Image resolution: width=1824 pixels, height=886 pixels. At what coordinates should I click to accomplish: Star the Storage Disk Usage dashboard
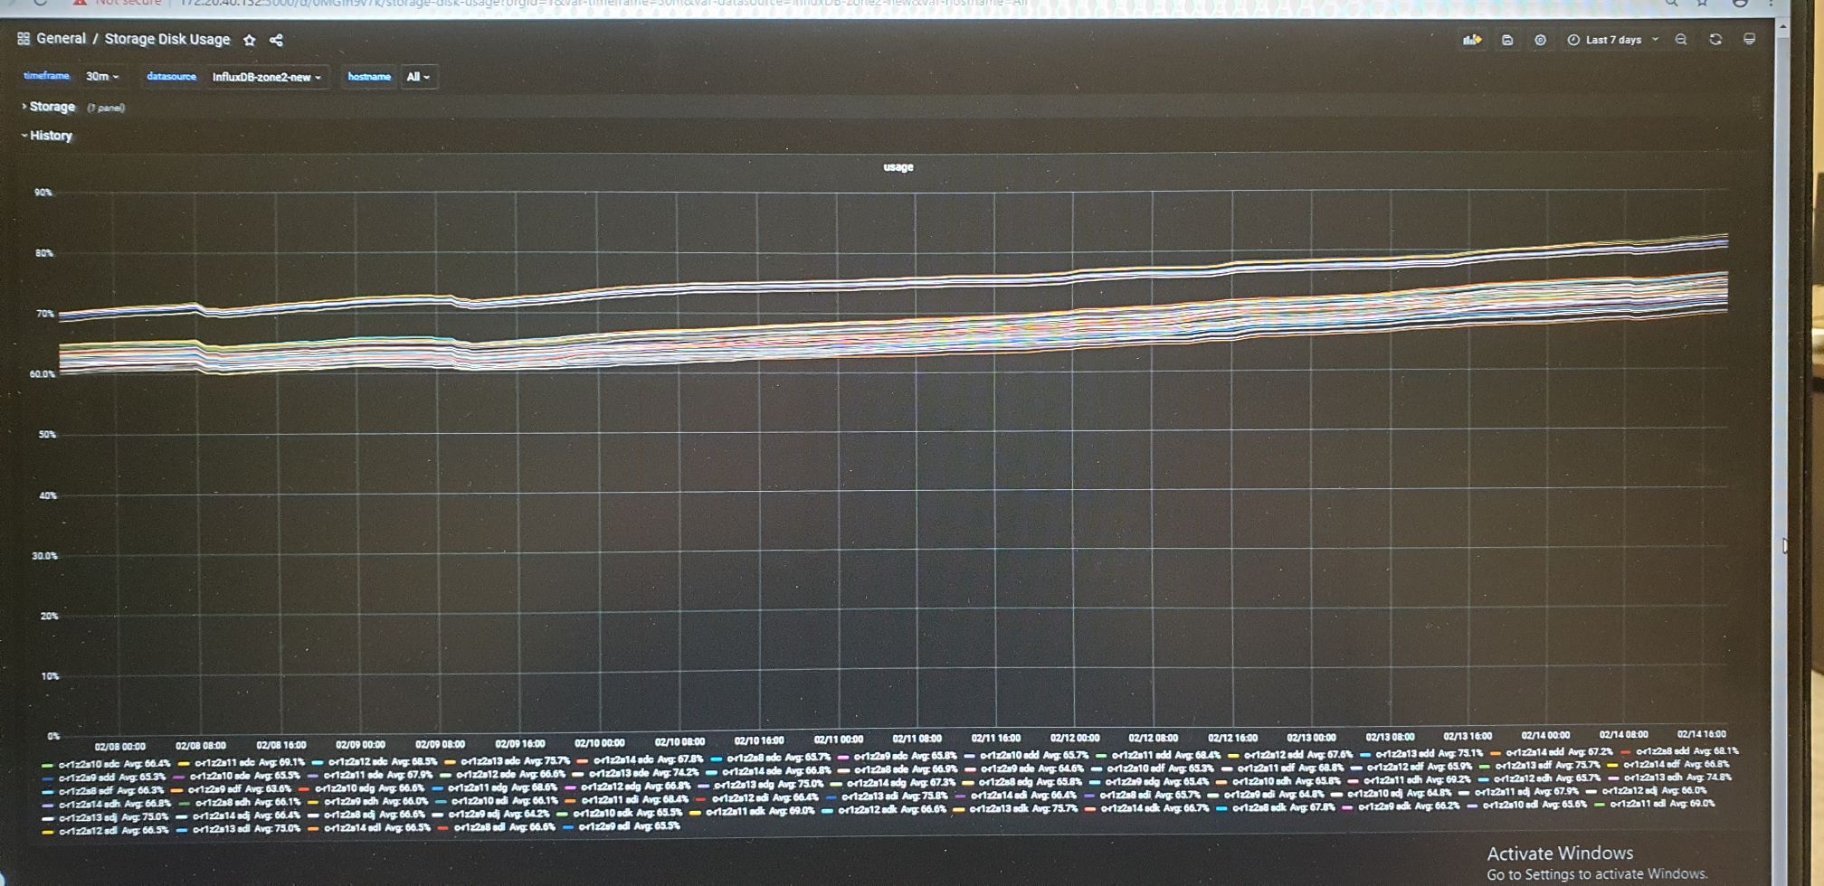click(x=250, y=40)
